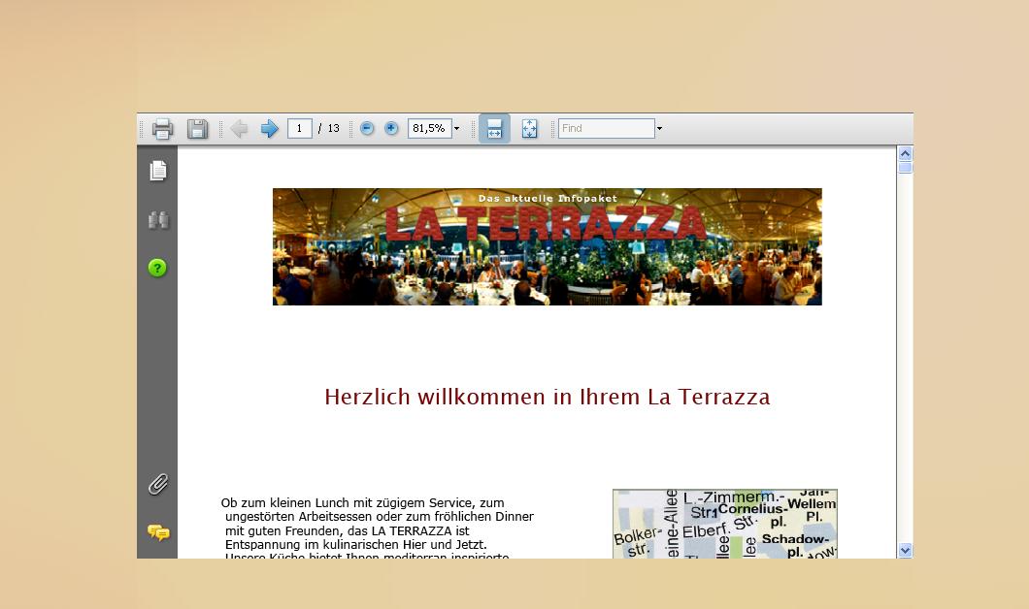The height and width of the screenshot is (609, 1029).
Task: Print the document with the printer icon
Action: tap(162, 128)
